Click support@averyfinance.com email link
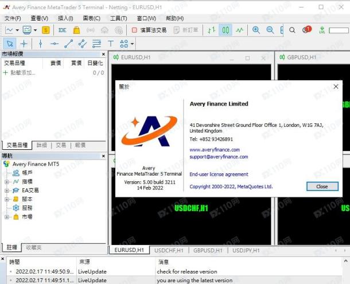The height and width of the screenshot is (284, 350). pos(219,157)
